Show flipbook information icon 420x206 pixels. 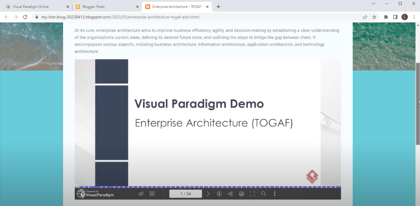pos(219,194)
